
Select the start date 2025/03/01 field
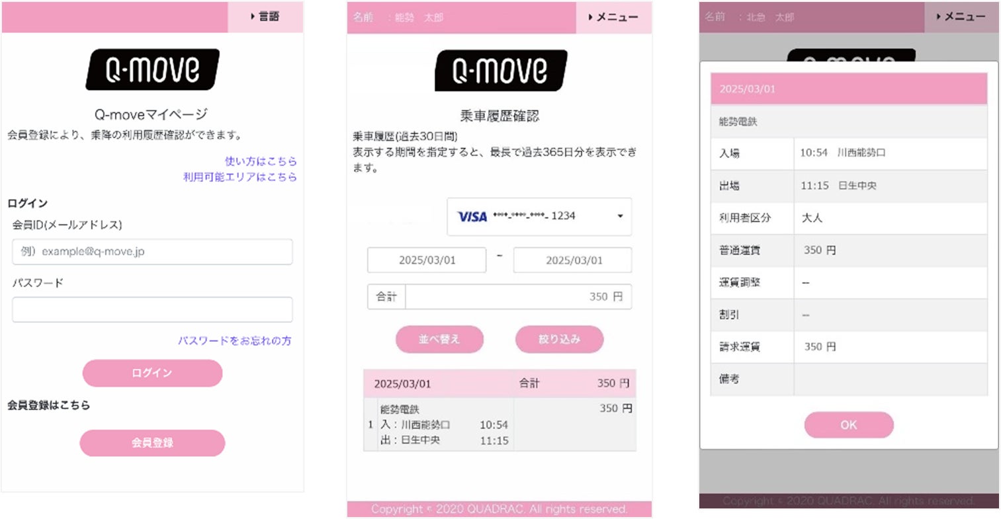point(427,260)
